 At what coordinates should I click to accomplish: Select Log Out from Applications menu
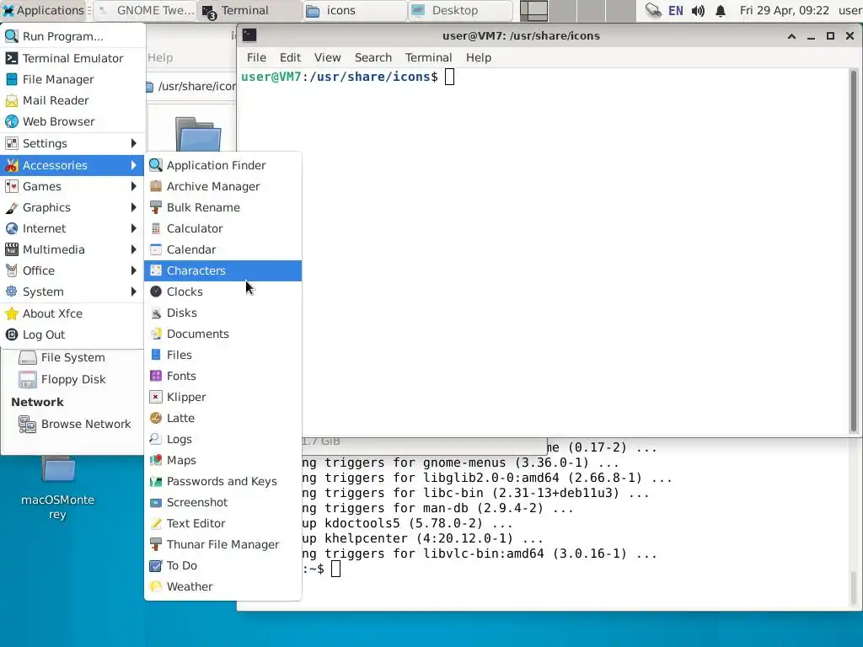click(x=72, y=334)
